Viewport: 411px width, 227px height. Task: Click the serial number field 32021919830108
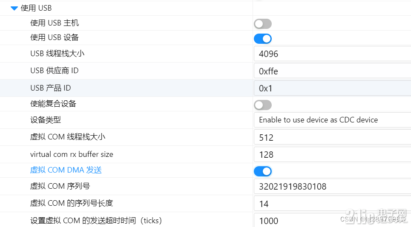332,187
